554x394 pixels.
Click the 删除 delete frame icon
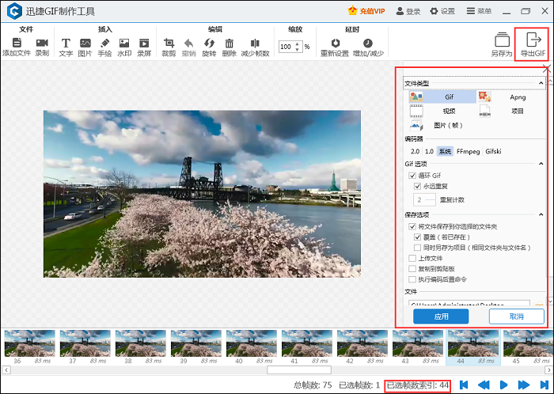click(x=230, y=43)
